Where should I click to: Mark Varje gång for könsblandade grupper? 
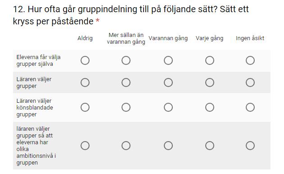[210, 107]
